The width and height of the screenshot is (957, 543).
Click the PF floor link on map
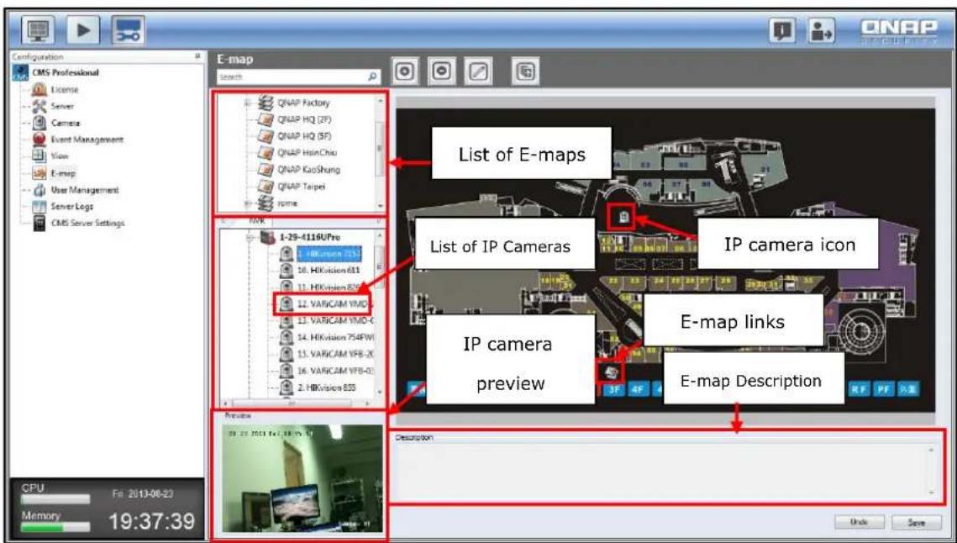[882, 389]
